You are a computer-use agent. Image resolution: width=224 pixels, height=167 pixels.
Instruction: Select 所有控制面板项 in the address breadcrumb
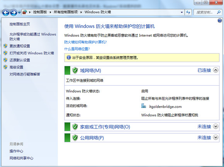pos(66,12)
